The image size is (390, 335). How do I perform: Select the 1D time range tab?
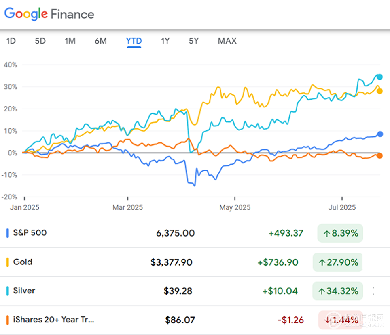(11, 41)
